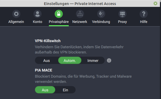The image size is (161, 99).
Task: Open the Netzwerk network tree icon
Action: tap(80, 14)
